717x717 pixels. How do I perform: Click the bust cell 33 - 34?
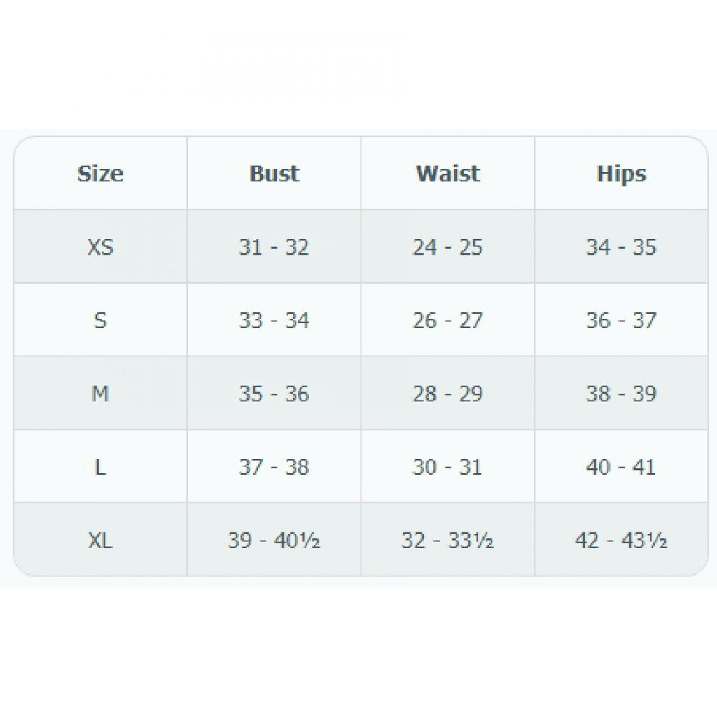coord(274,321)
